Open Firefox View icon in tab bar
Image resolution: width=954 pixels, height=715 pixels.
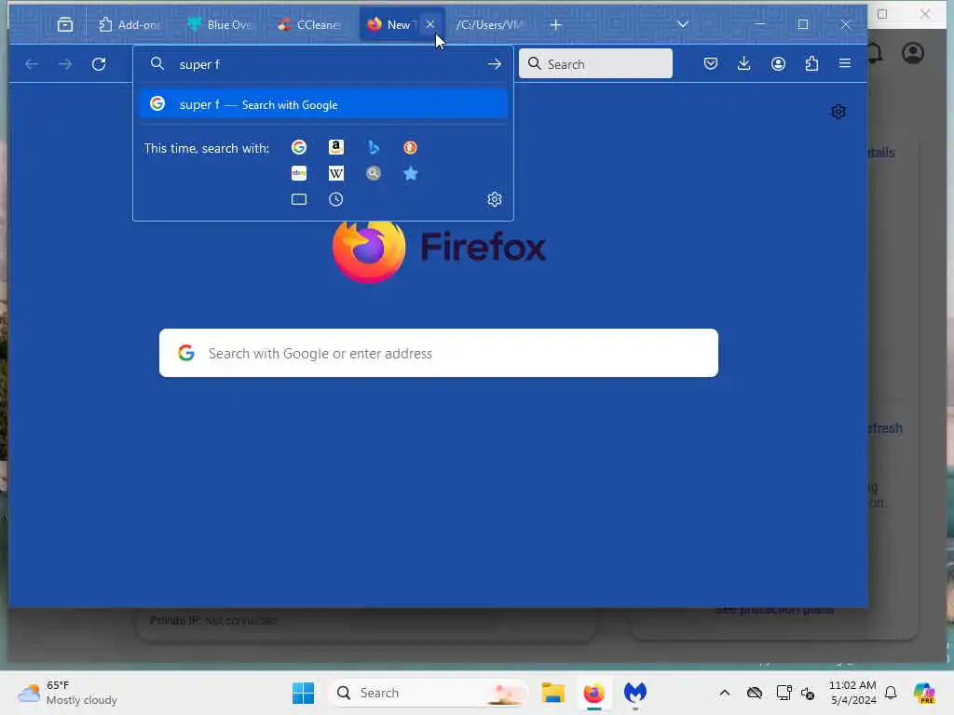[x=65, y=25]
